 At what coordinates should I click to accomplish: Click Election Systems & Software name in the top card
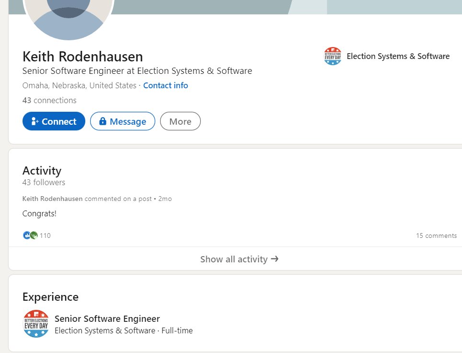point(398,56)
